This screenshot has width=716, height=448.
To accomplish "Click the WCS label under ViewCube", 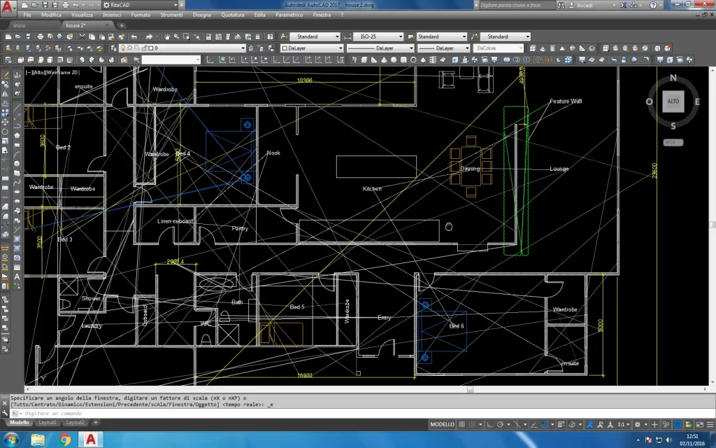I will pos(673,142).
